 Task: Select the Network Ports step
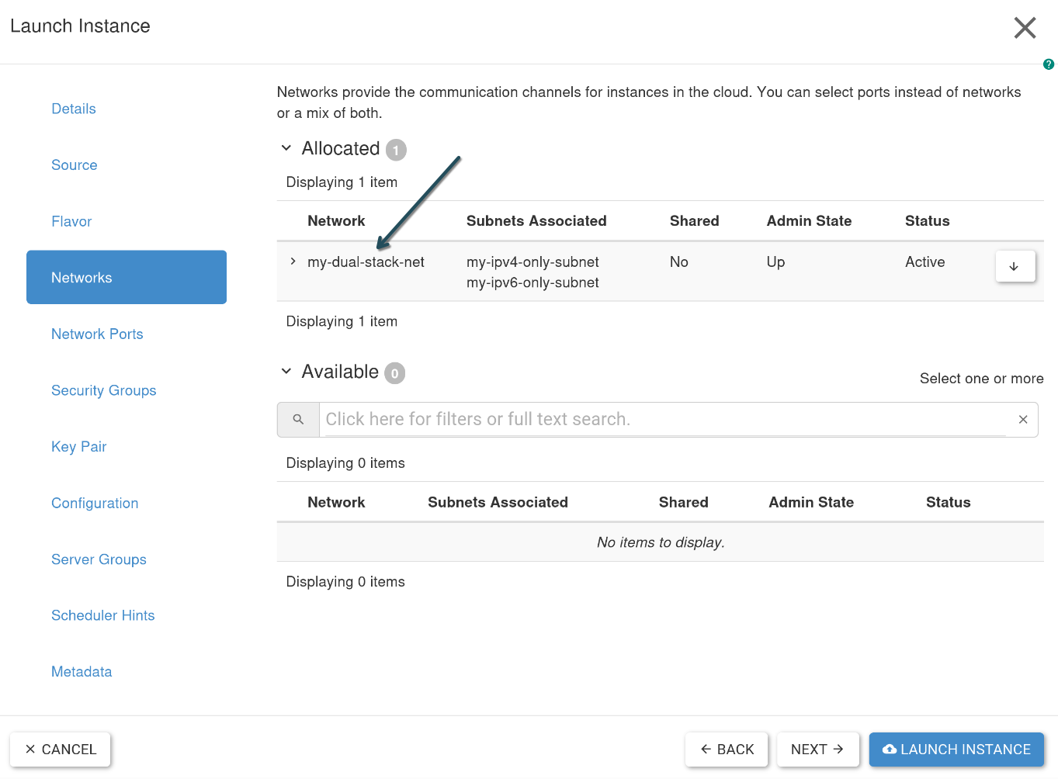tap(97, 334)
